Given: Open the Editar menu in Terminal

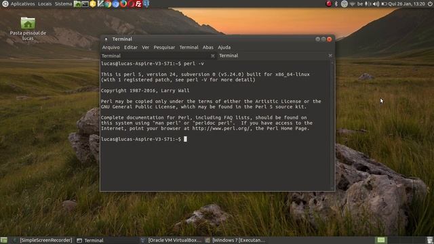Looking at the screenshot, I should tap(131, 47).
